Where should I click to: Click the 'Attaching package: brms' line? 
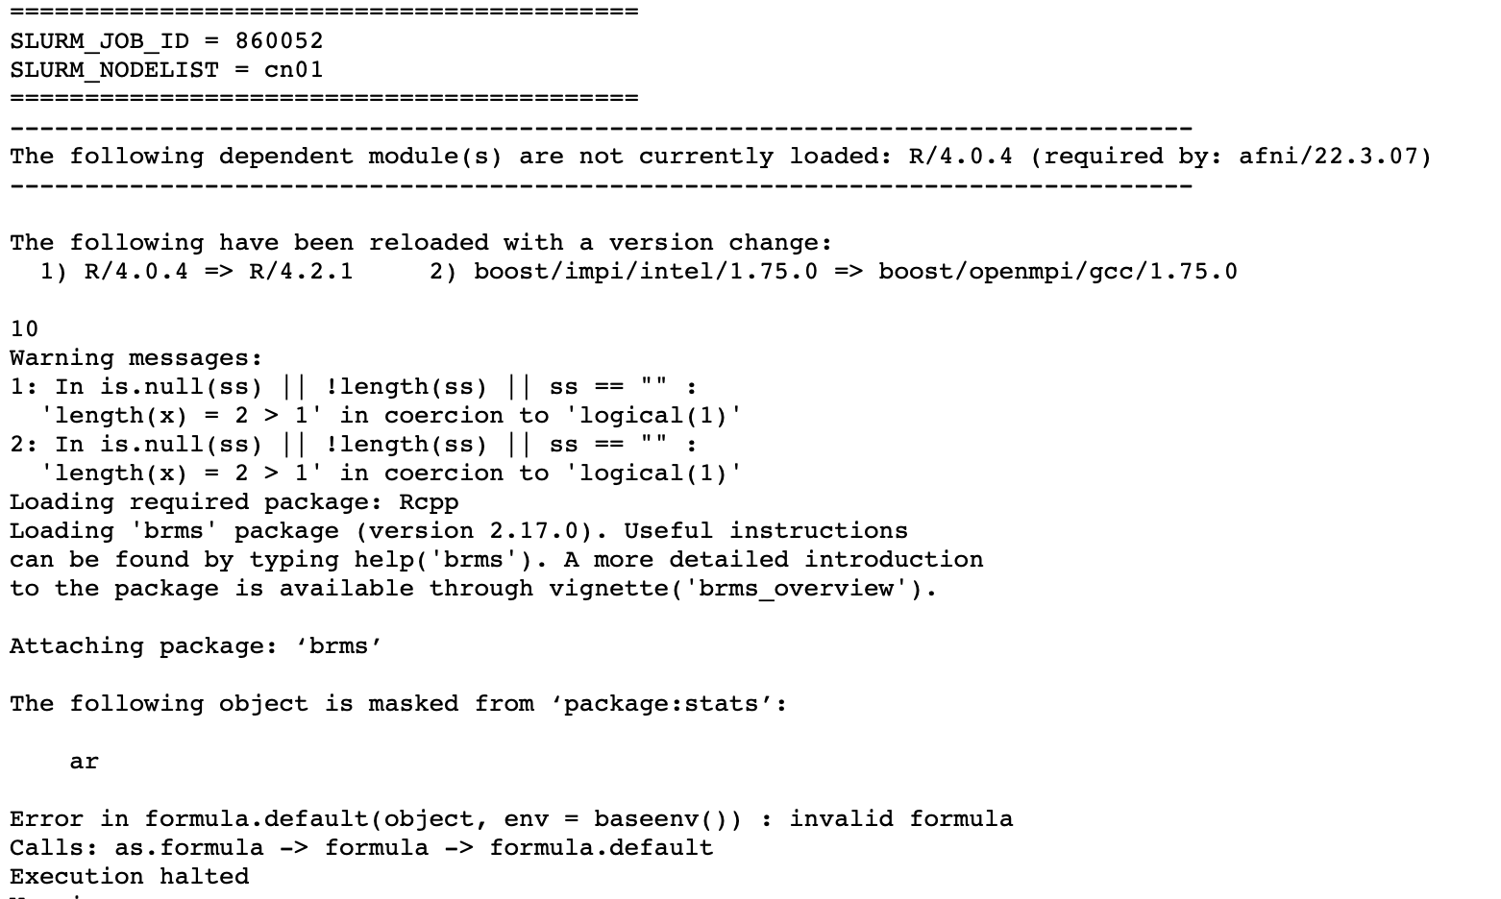196,646
